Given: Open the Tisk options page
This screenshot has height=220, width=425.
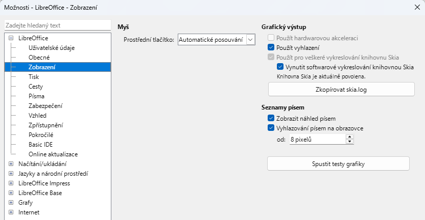Looking at the screenshot, I should [34, 77].
